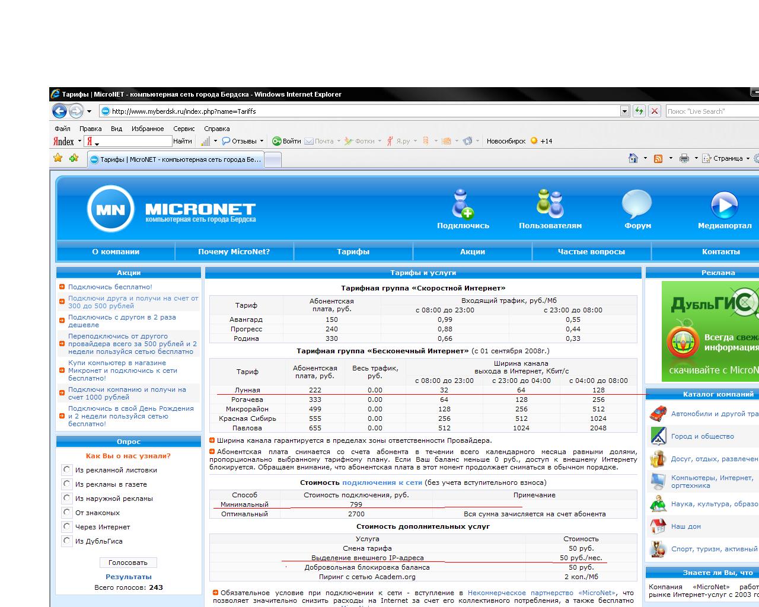Click the Автомобили catalog car icon
The image size is (759, 607).
pos(658,413)
